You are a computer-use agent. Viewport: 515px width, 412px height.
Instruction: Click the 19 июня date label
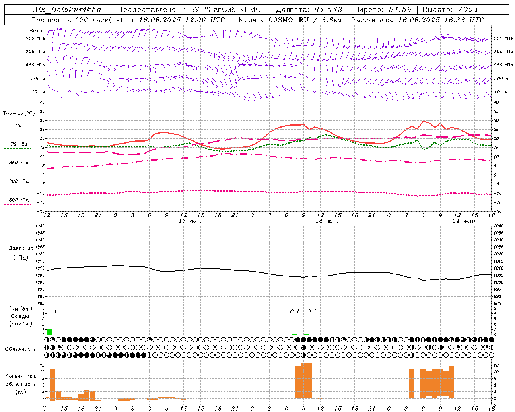click(x=464, y=221)
